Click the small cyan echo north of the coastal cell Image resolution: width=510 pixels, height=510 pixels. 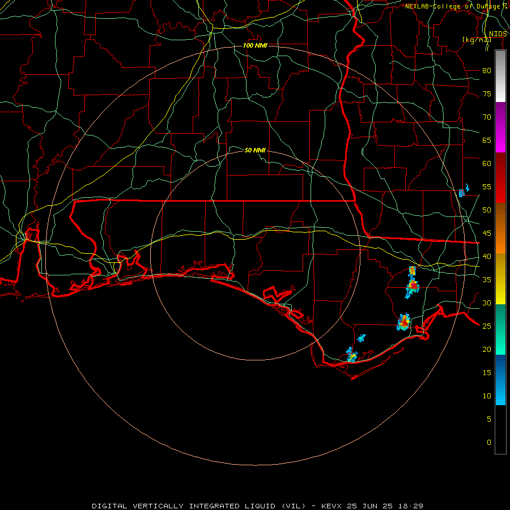point(362,338)
